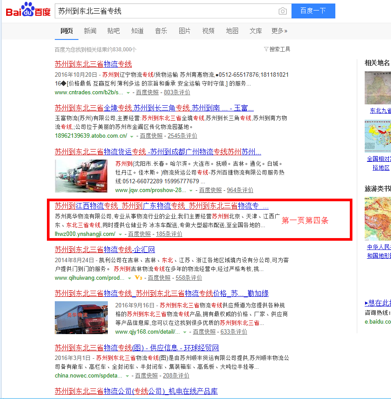The height and width of the screenshot is (399, 391).
Task: Open the 贴吧 tab
Action: 114,31
